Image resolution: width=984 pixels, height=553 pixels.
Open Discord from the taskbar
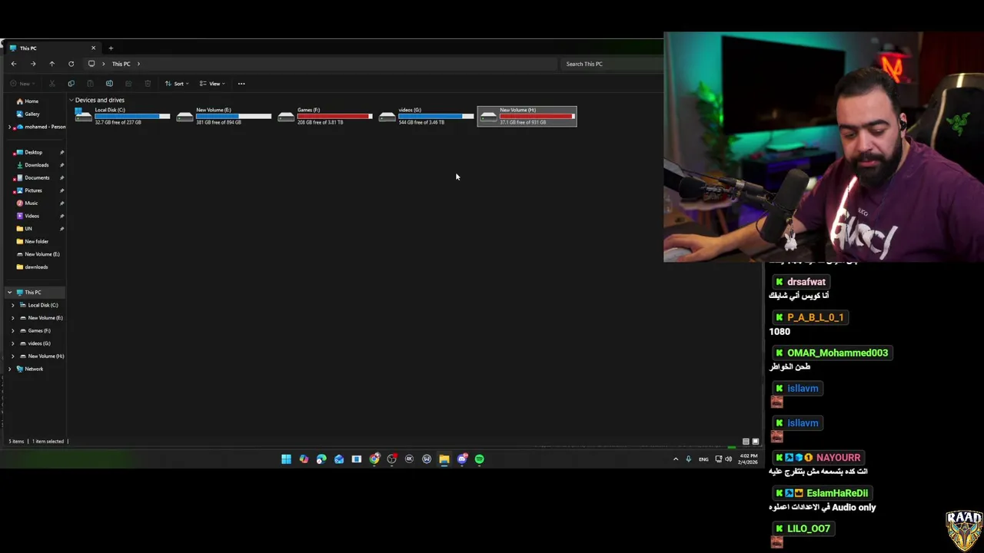[462, 459]
